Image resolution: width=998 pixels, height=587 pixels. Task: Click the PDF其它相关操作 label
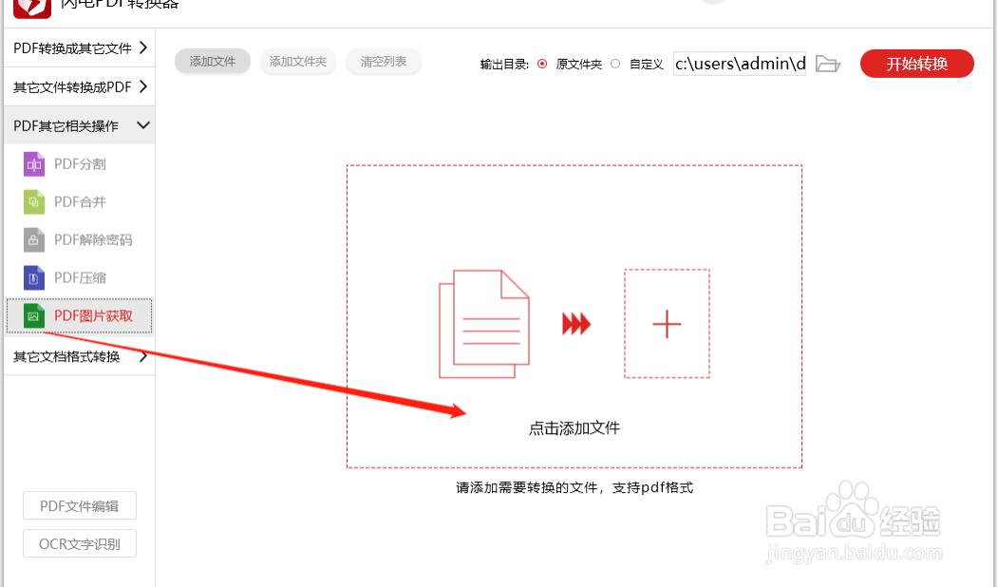(x=66, y=126)
